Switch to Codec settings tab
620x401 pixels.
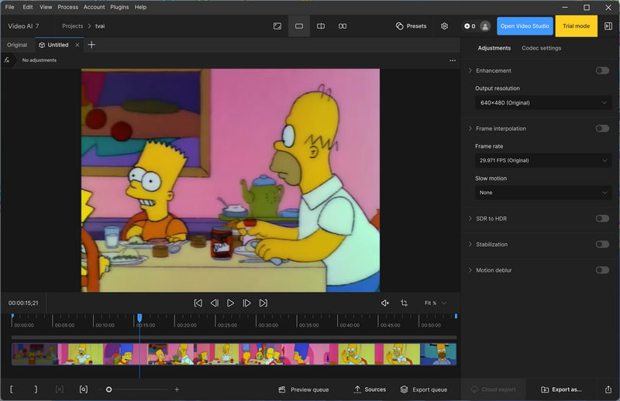click(541, 48)
